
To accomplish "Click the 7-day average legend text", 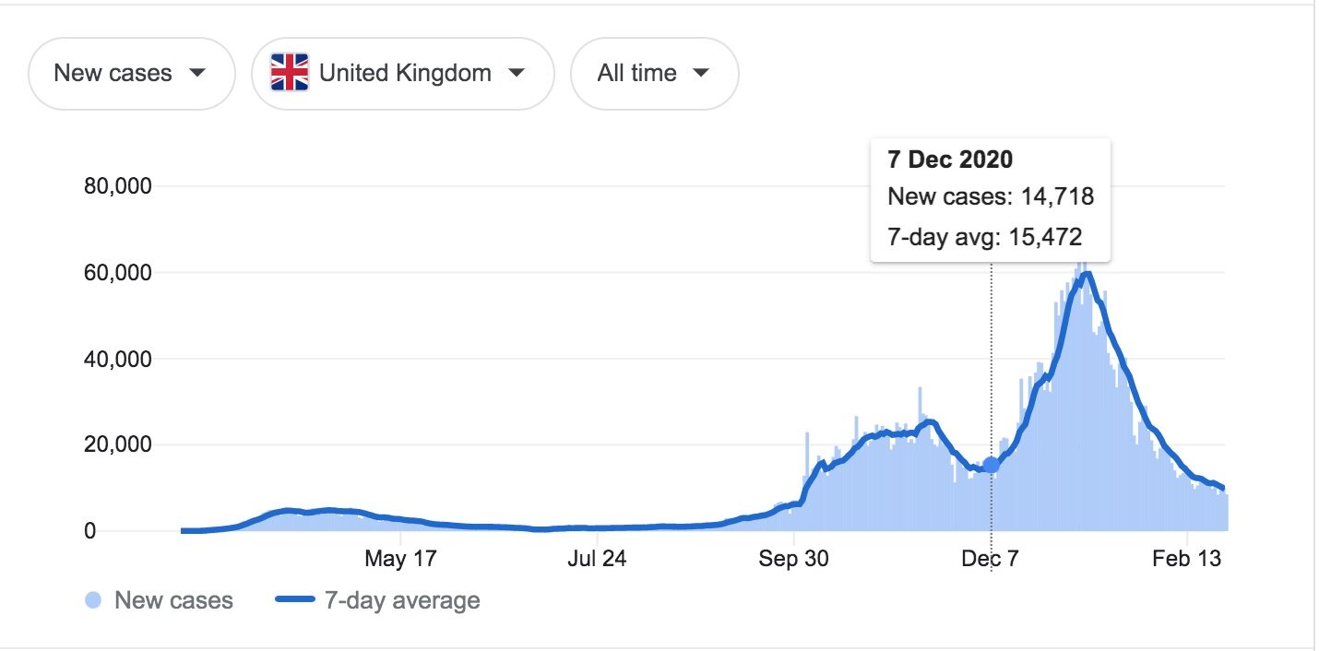I will click(x=402, y=601).
